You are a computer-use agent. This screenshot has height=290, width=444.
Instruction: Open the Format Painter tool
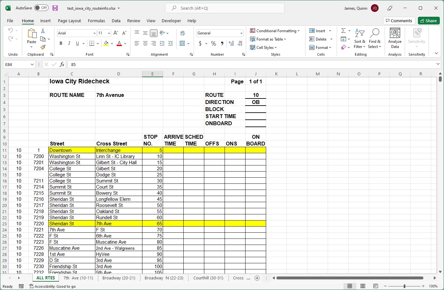coord(42,47)
